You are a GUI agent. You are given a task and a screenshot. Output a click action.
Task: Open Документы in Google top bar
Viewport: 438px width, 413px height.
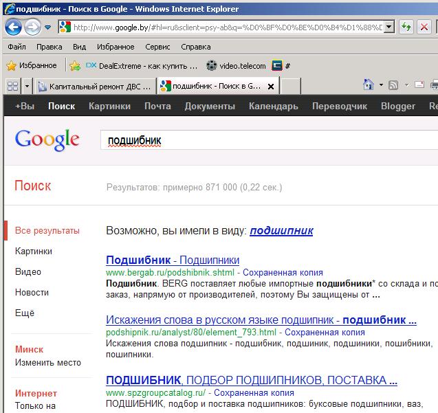coord(210,106)
